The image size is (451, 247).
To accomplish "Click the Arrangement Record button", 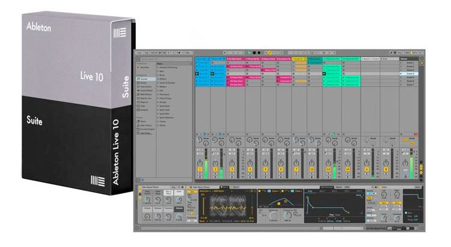I will (x=259, y=53).
